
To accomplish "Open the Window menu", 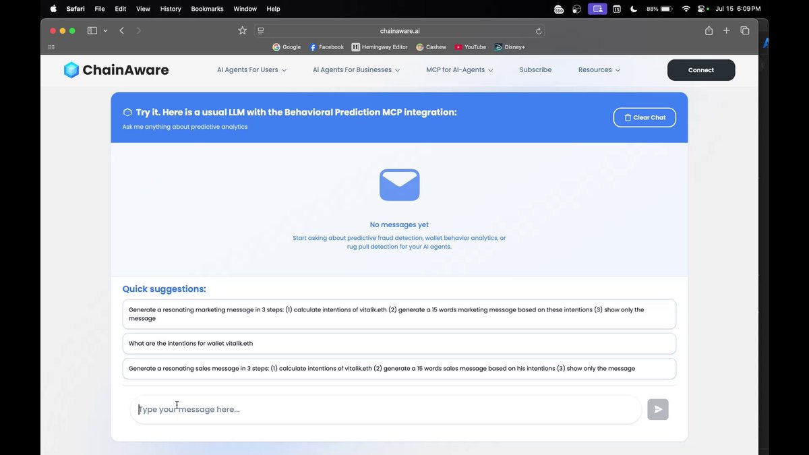I will 245,9.
